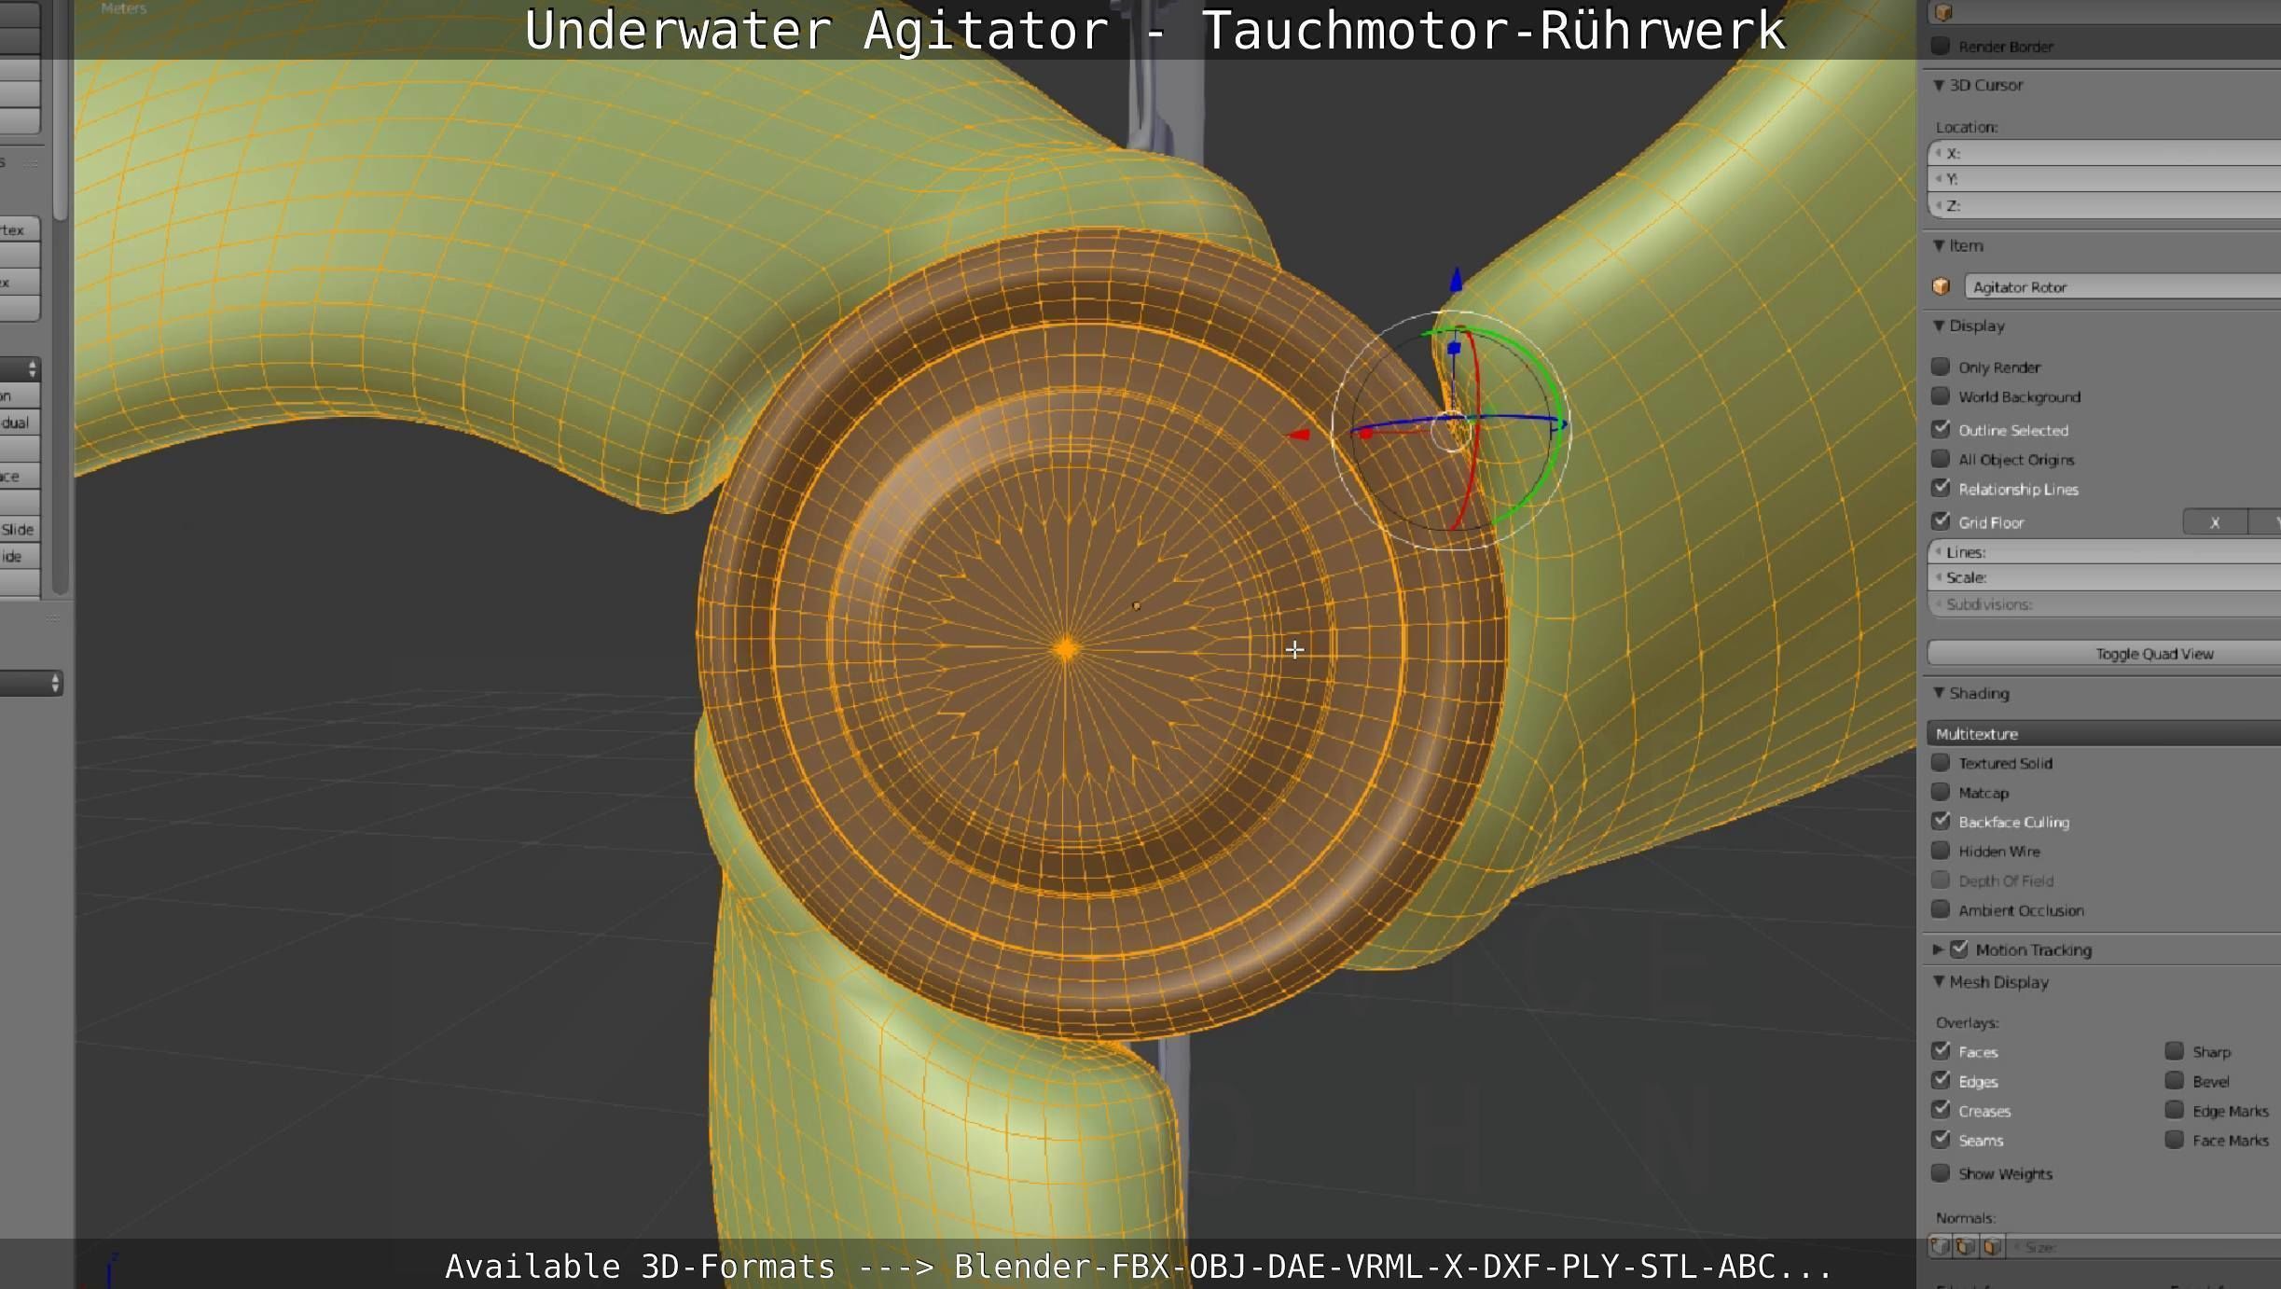Enable face normals display icon
This screenshot has height=1289, width=2281.
point(1992,1246)
